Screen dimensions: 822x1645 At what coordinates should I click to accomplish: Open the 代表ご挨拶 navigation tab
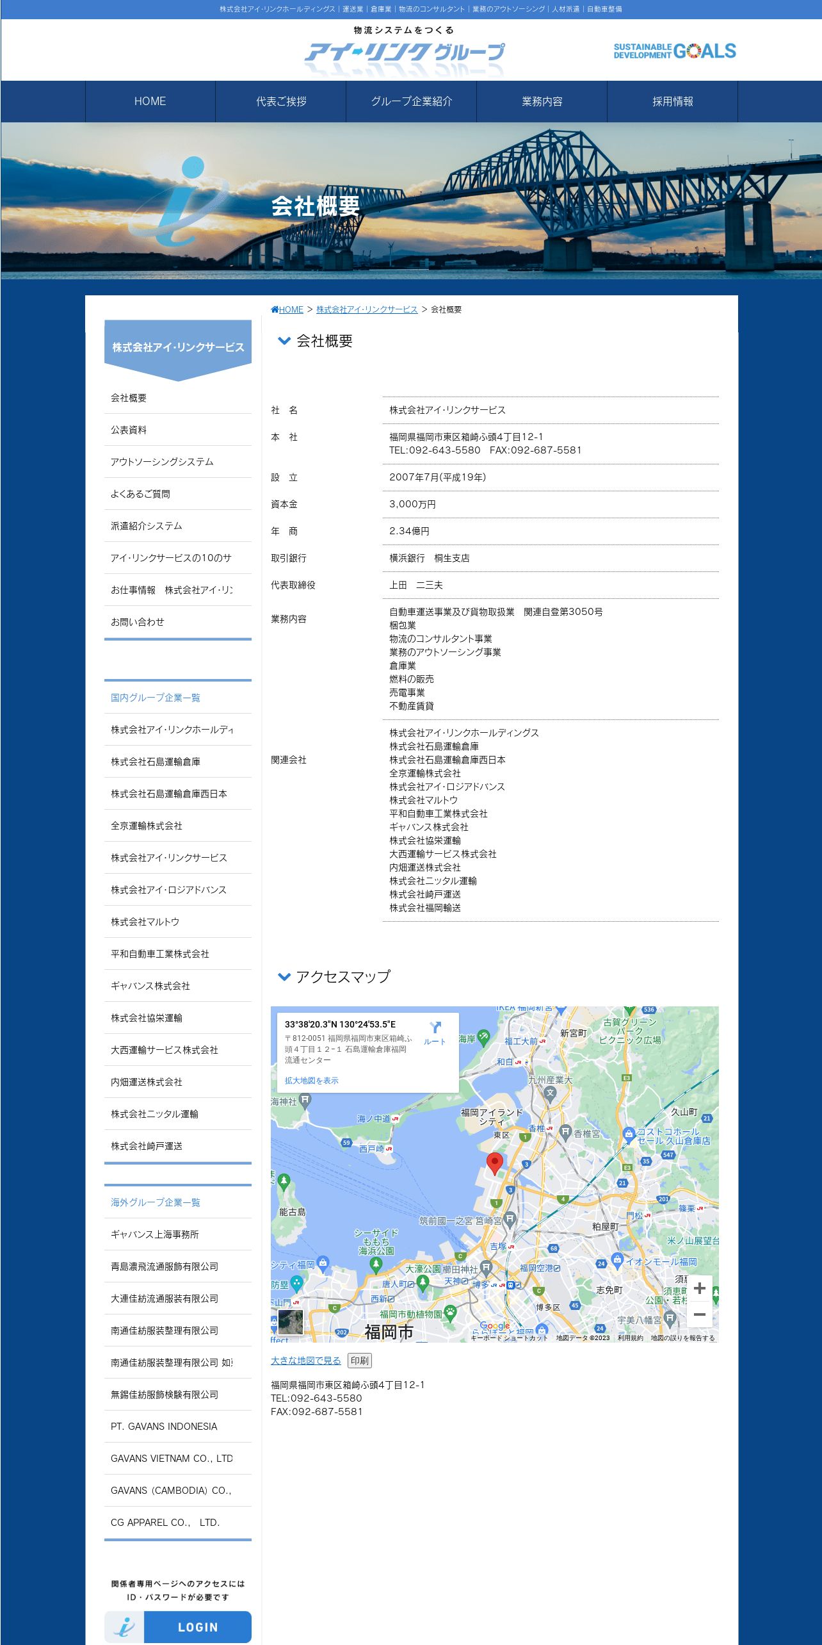[x=281, y=101]
